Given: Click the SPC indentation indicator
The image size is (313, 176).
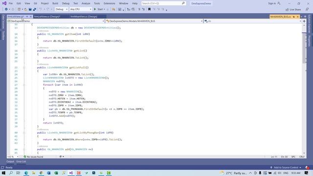Looking at the screenshot, I should click(293, 157).
